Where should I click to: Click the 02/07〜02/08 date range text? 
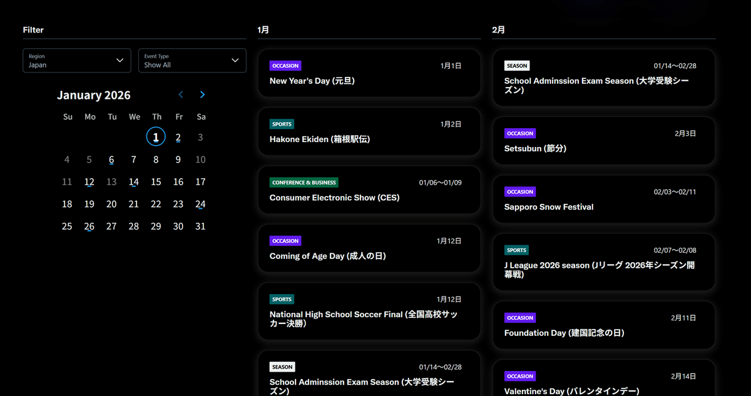coord(675,250)
